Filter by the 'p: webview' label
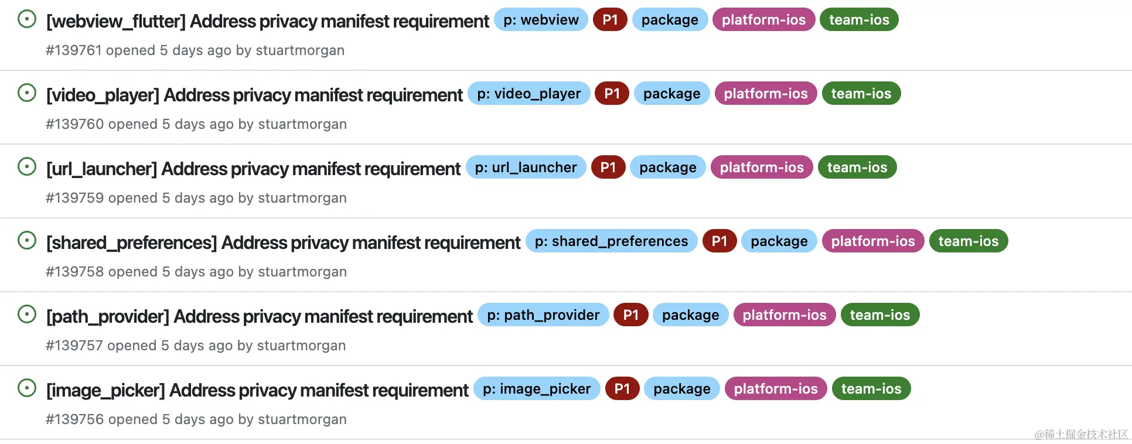Image resolution: width=1132 pixels, height=444 pixels. coord(541,20)
